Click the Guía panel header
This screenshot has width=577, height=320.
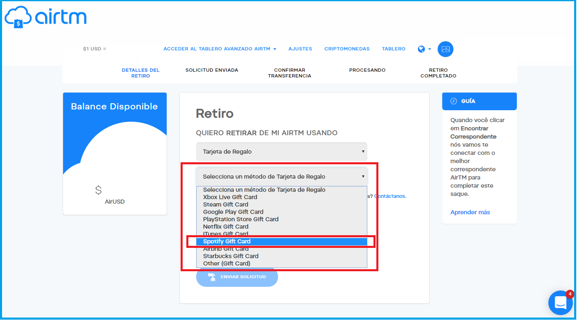480,101
